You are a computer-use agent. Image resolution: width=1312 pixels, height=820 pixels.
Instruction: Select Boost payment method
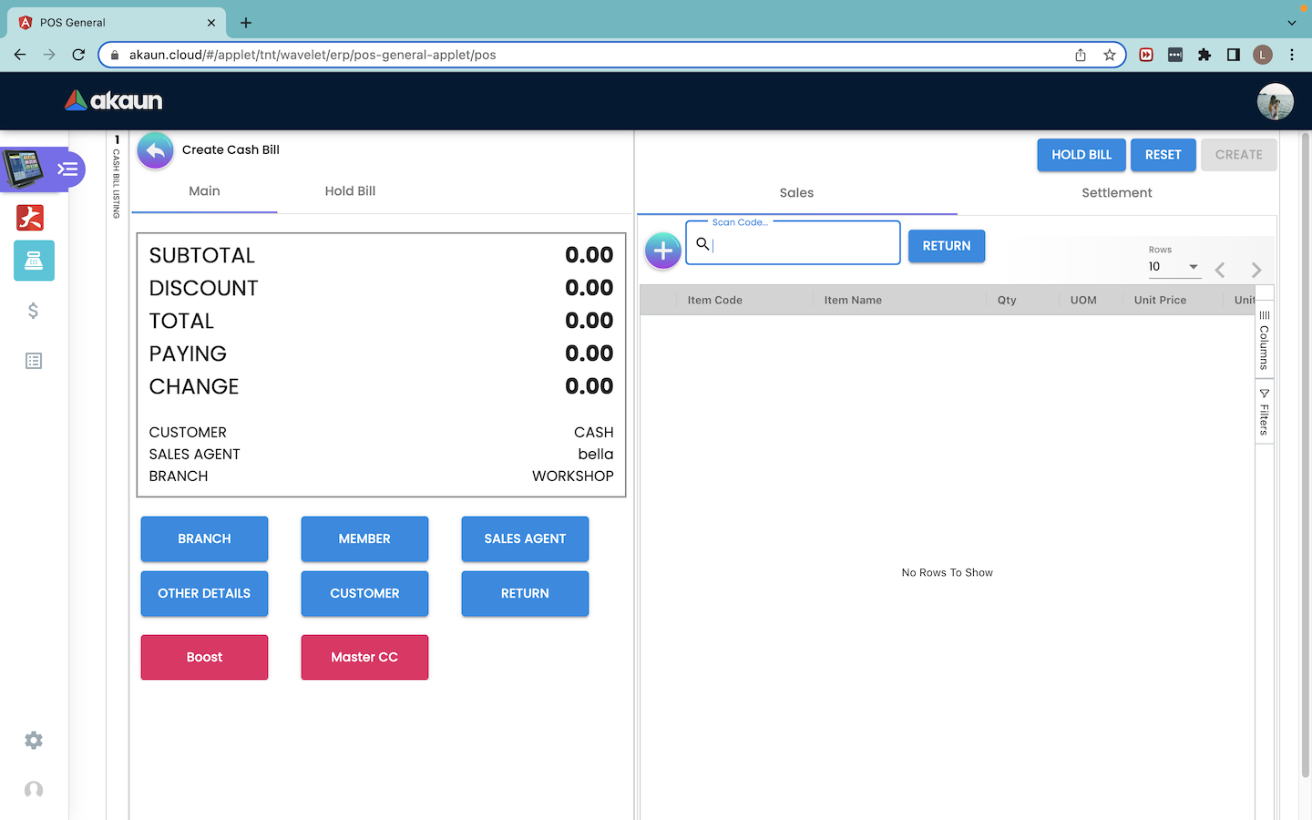pos(204,658)
